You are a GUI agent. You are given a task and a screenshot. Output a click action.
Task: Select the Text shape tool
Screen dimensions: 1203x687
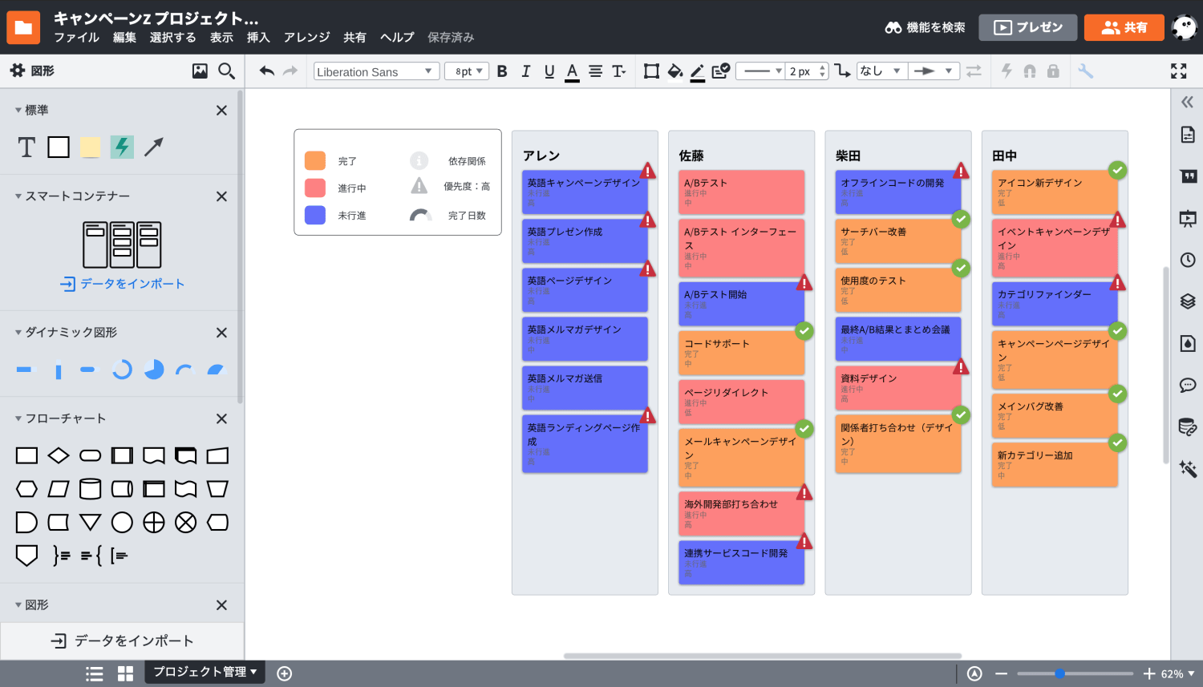[x=26, y=148]
